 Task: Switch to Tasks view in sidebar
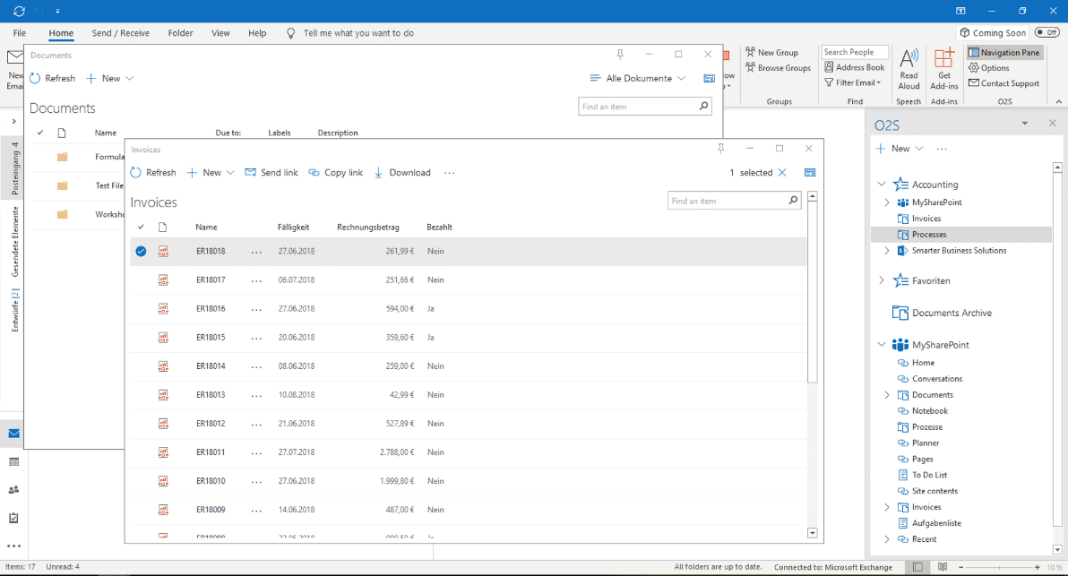pos(13,518)
